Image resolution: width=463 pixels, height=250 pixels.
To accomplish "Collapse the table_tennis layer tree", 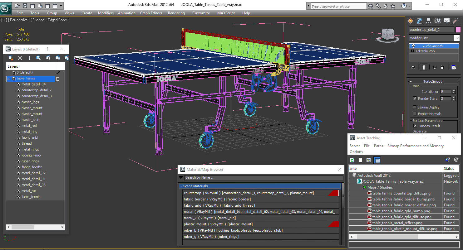I will pos(9,79).
